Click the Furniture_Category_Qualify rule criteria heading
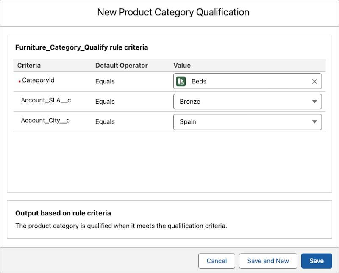The height and width of the screenshot is (273, 339). click(x=82, y=47)
